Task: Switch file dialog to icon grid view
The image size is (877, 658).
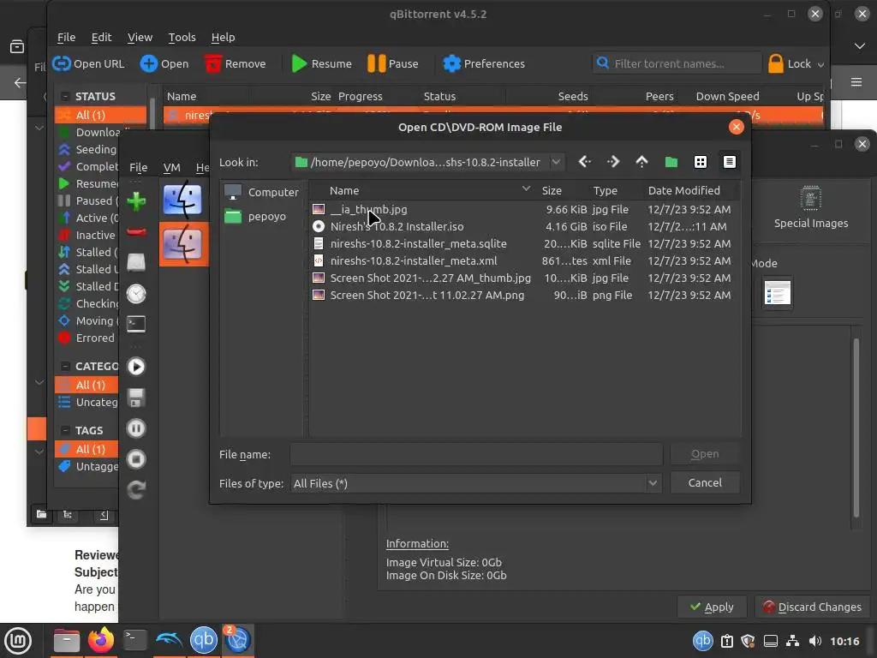Action: tap(701, 162)
